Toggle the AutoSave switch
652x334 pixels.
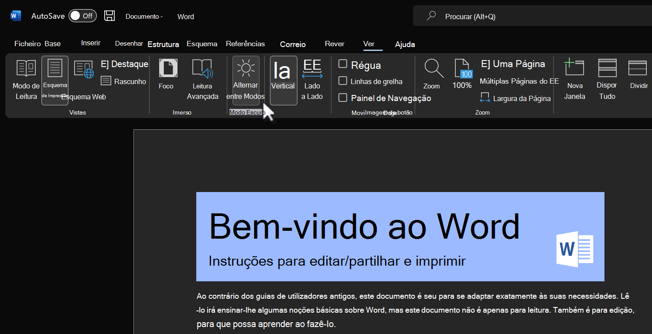(x=82, y=16)
